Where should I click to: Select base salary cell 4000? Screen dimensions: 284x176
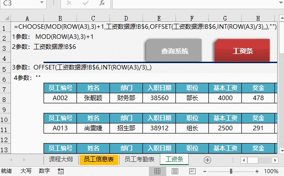pyautogui.click(x=225, y=98)
